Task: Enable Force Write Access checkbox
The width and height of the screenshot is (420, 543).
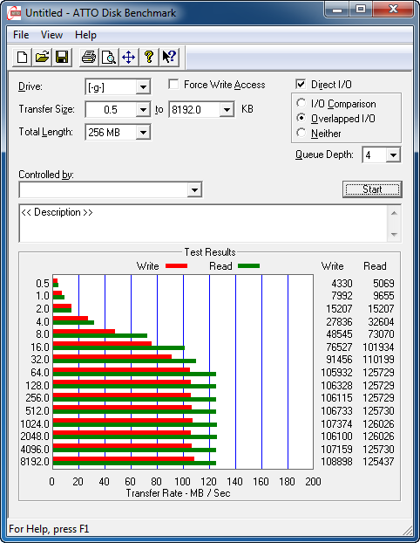Action: tap(173, 84)
